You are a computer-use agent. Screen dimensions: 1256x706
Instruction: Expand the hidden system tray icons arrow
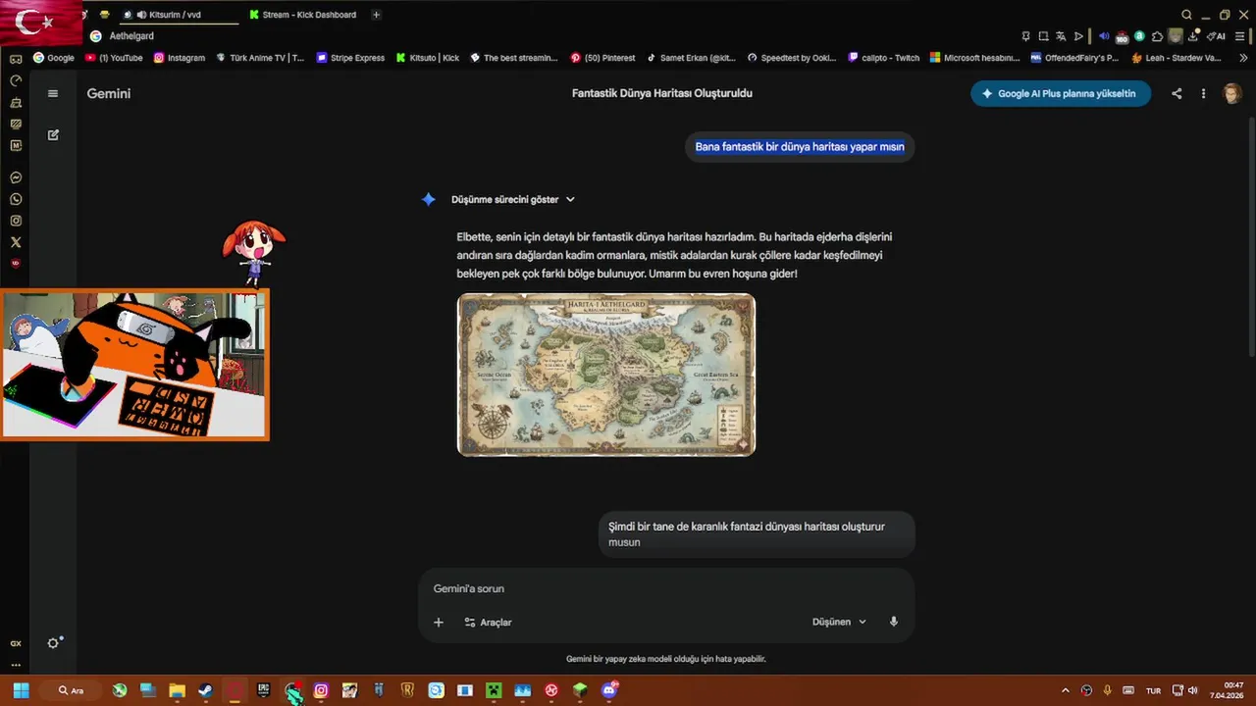click(1066, 690)
